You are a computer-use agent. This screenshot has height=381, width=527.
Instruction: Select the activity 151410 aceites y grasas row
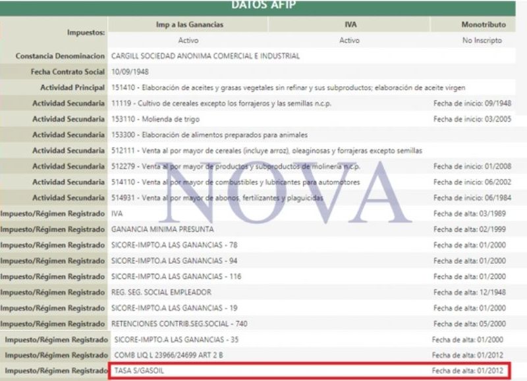point(288,88)
